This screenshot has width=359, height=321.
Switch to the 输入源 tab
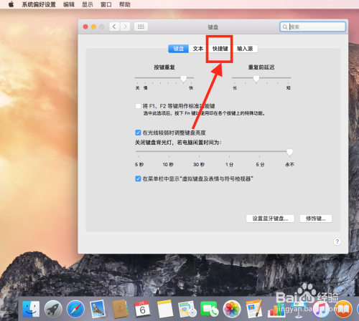pyautogui.click(x=245, y=49)
